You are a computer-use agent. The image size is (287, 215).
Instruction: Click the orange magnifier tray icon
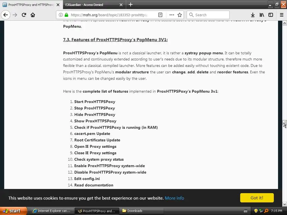266,211
